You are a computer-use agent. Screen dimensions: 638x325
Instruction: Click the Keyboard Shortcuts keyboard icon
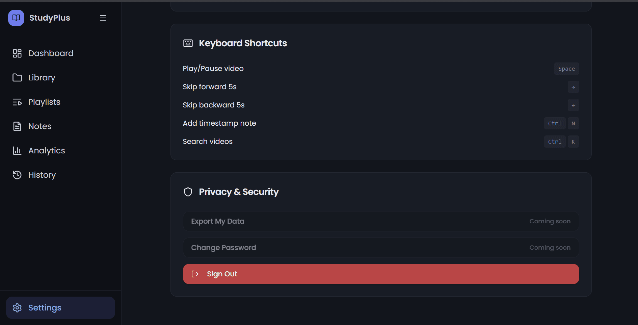pyautogui.click(x=188, y=43)
